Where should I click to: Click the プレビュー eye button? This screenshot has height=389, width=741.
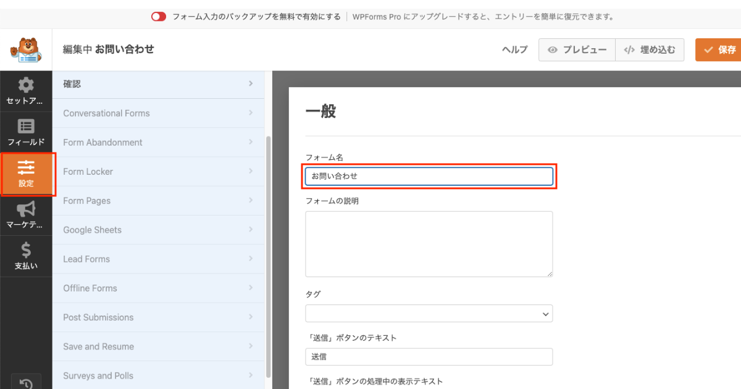(x=577, y=50)
